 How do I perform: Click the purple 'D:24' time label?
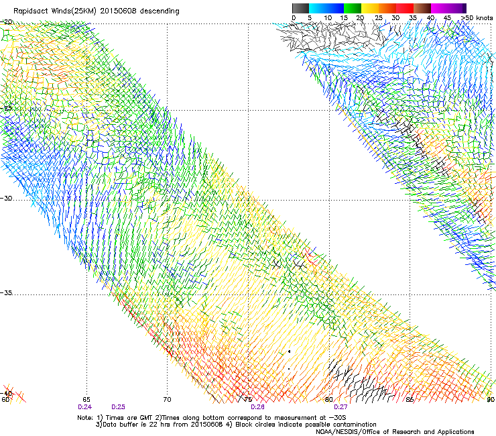pyautogui.click(x=84, y=407)
